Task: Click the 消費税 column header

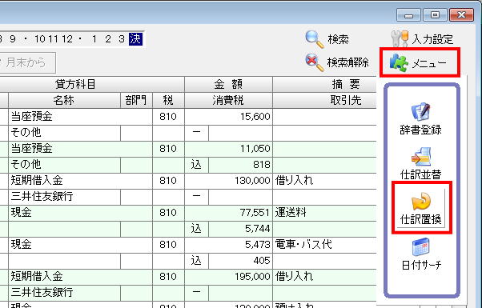Action: pyautogui.click(x=228, y=100)
